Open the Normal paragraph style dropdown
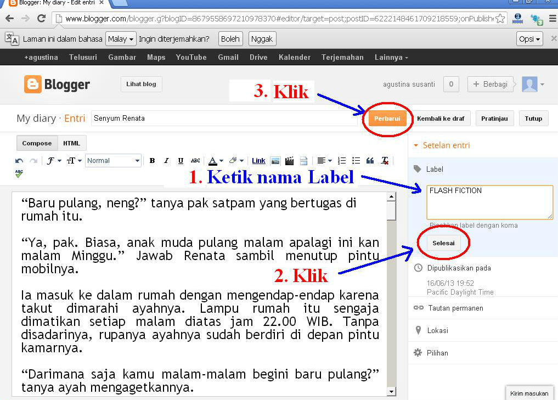This screenshot has width=558, height=400. pyautogui.click(x=113, y=161)
